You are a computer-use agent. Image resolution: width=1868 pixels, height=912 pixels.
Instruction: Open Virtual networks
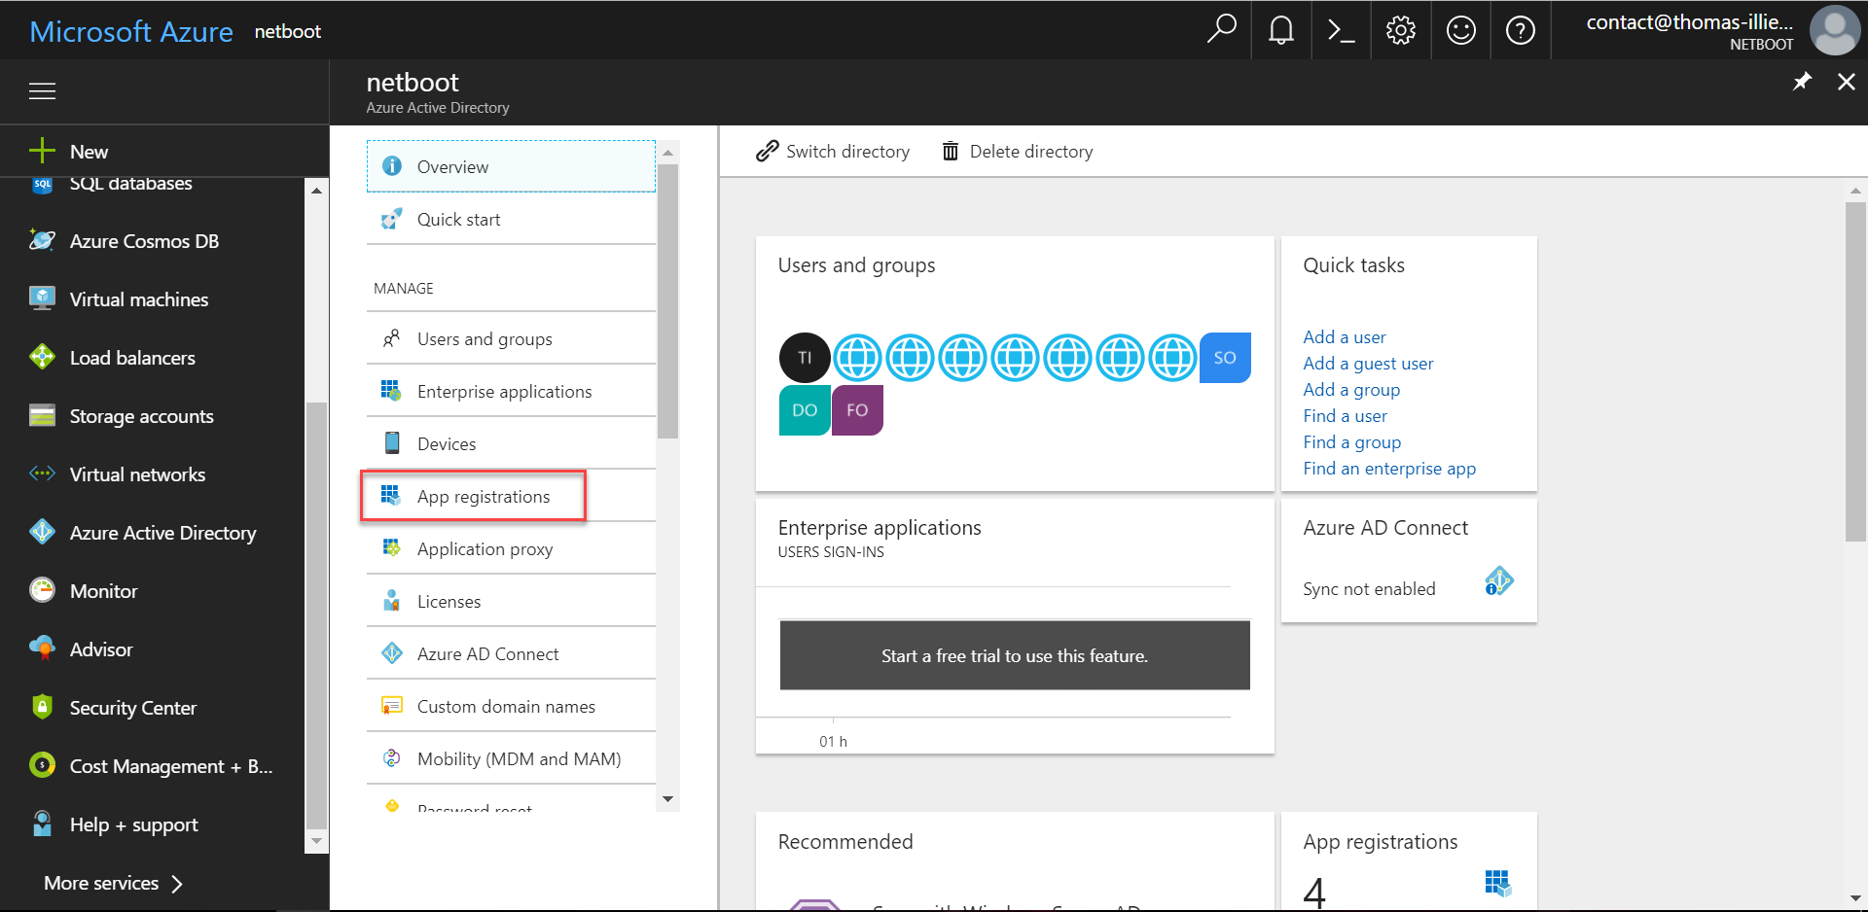(x=137, y=474)
